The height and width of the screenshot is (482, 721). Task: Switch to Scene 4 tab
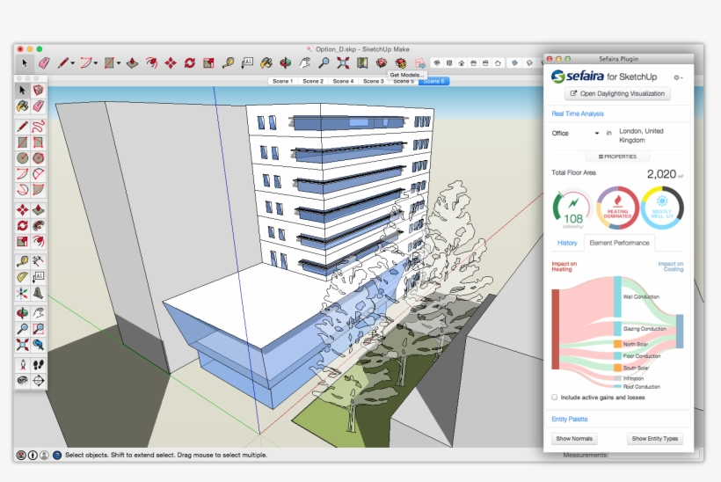(x=343, y=81)
